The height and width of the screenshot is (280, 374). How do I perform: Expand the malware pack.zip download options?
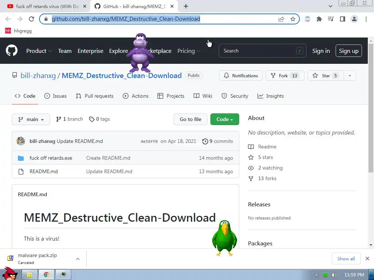(78, 258)
